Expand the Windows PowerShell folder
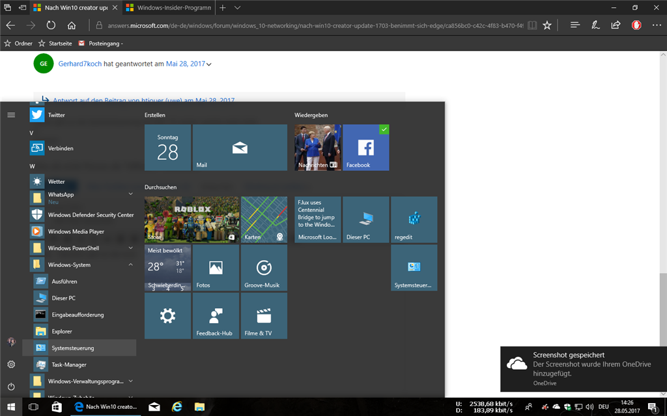The image size is (667, 416). 130,248
